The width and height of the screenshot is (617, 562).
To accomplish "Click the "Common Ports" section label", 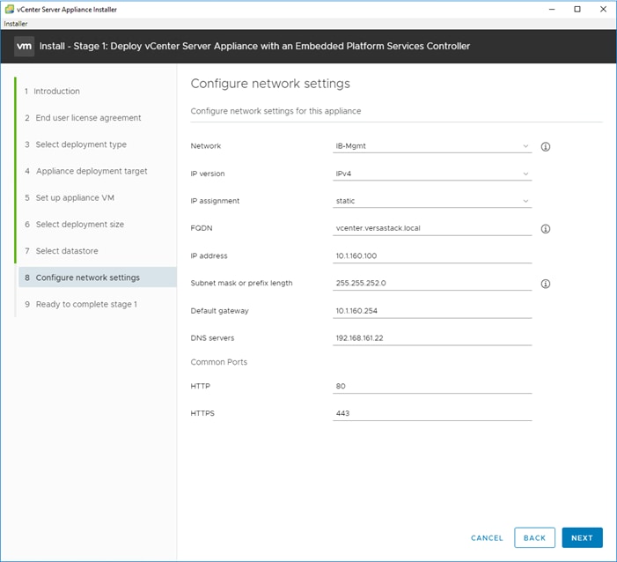I will [x=219, y=362].
